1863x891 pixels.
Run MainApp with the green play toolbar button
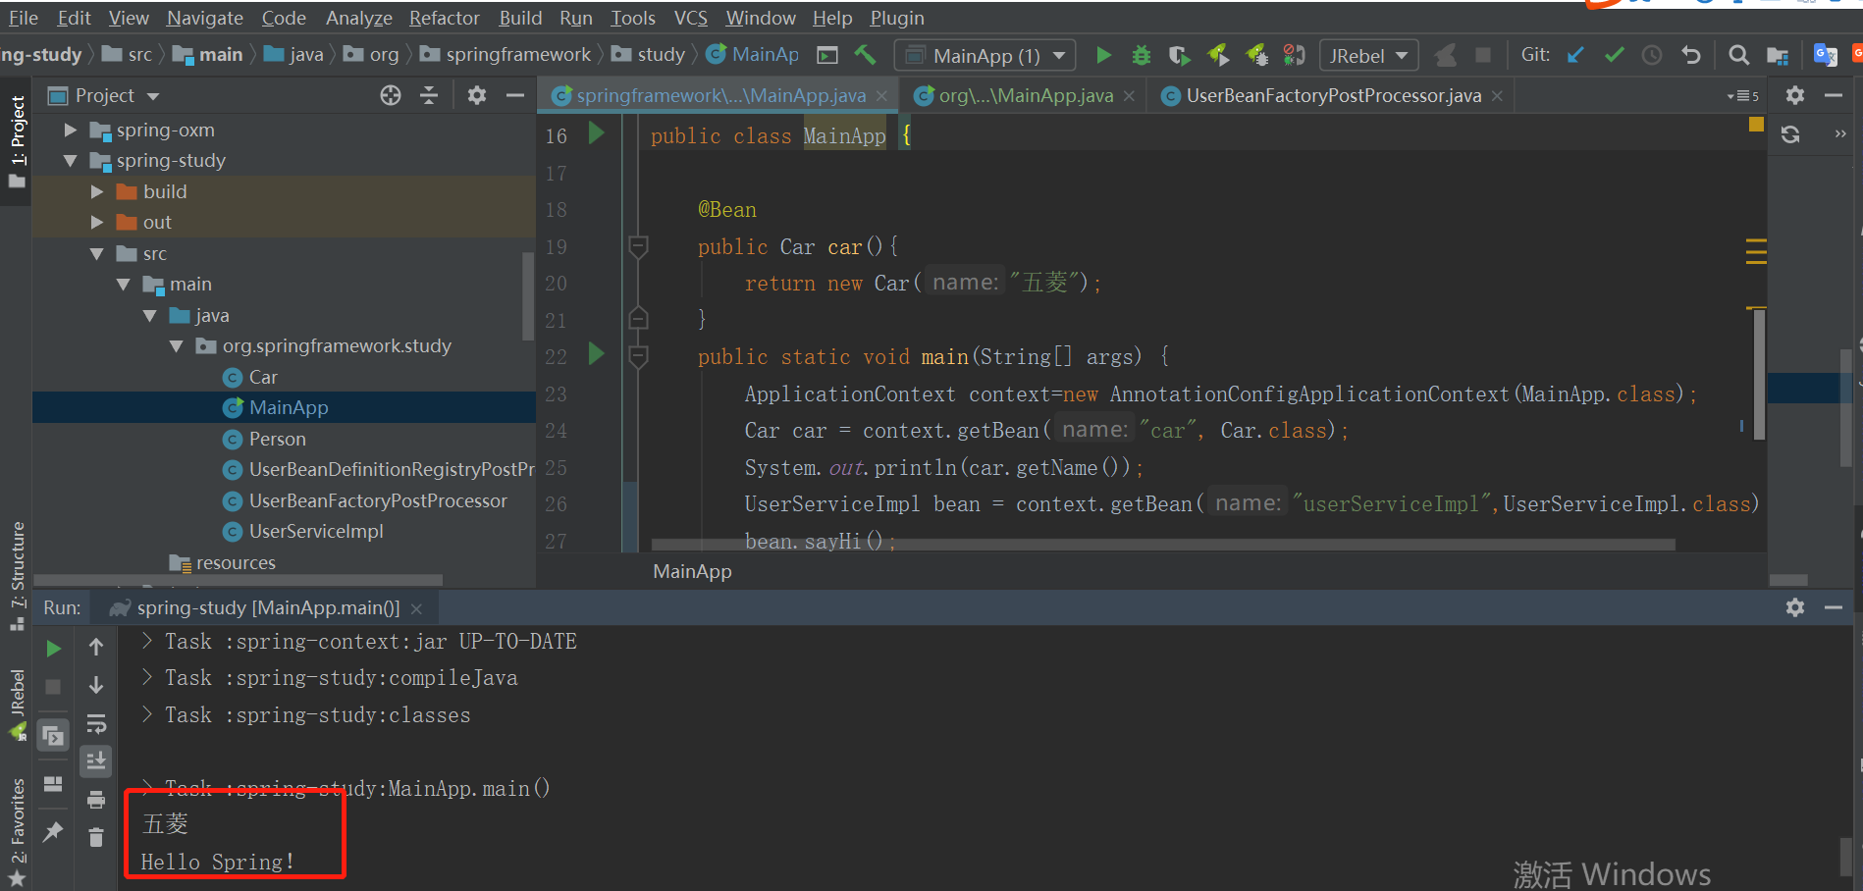1103,55
